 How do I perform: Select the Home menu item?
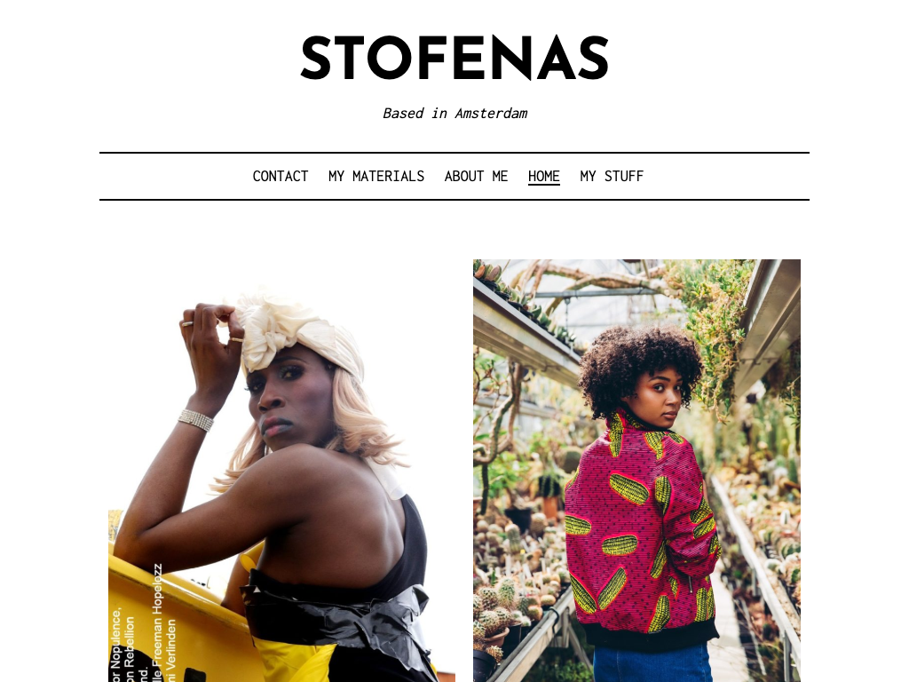[x=544, y=177]
